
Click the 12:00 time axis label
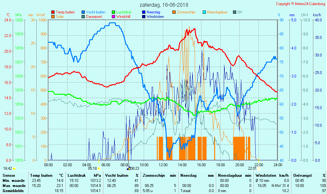point(163,165)
